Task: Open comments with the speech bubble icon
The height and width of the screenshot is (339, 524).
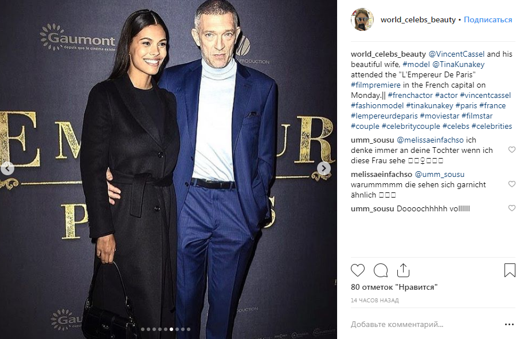Action: coord(381,270)
